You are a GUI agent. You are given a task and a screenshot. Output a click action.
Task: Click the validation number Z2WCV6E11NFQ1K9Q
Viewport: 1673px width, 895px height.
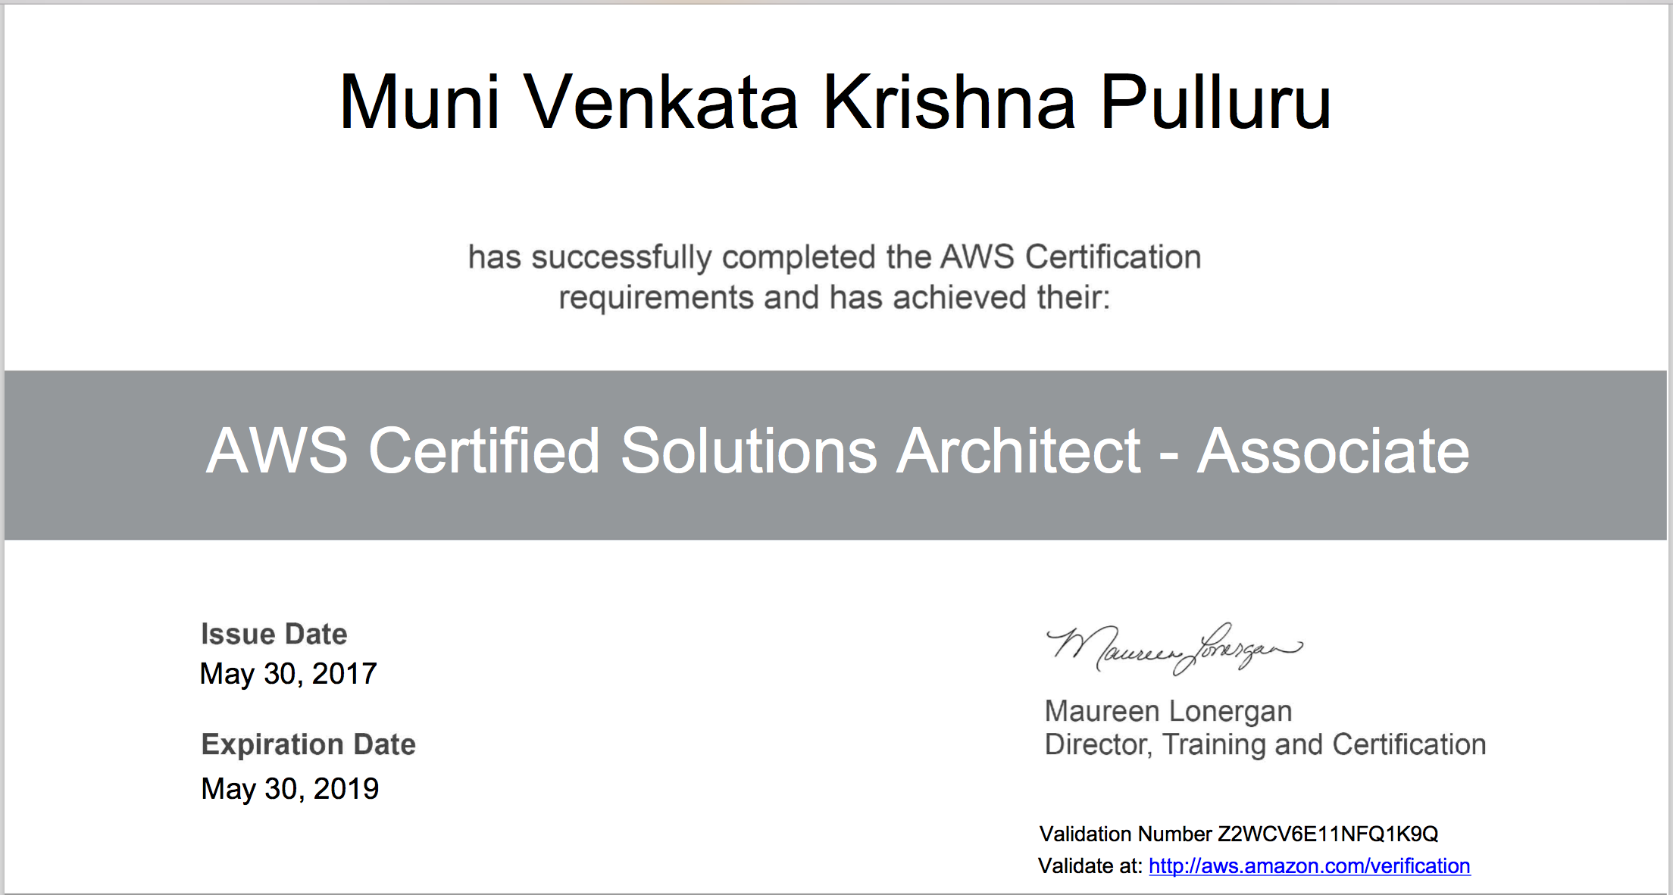coord(1327,834)
